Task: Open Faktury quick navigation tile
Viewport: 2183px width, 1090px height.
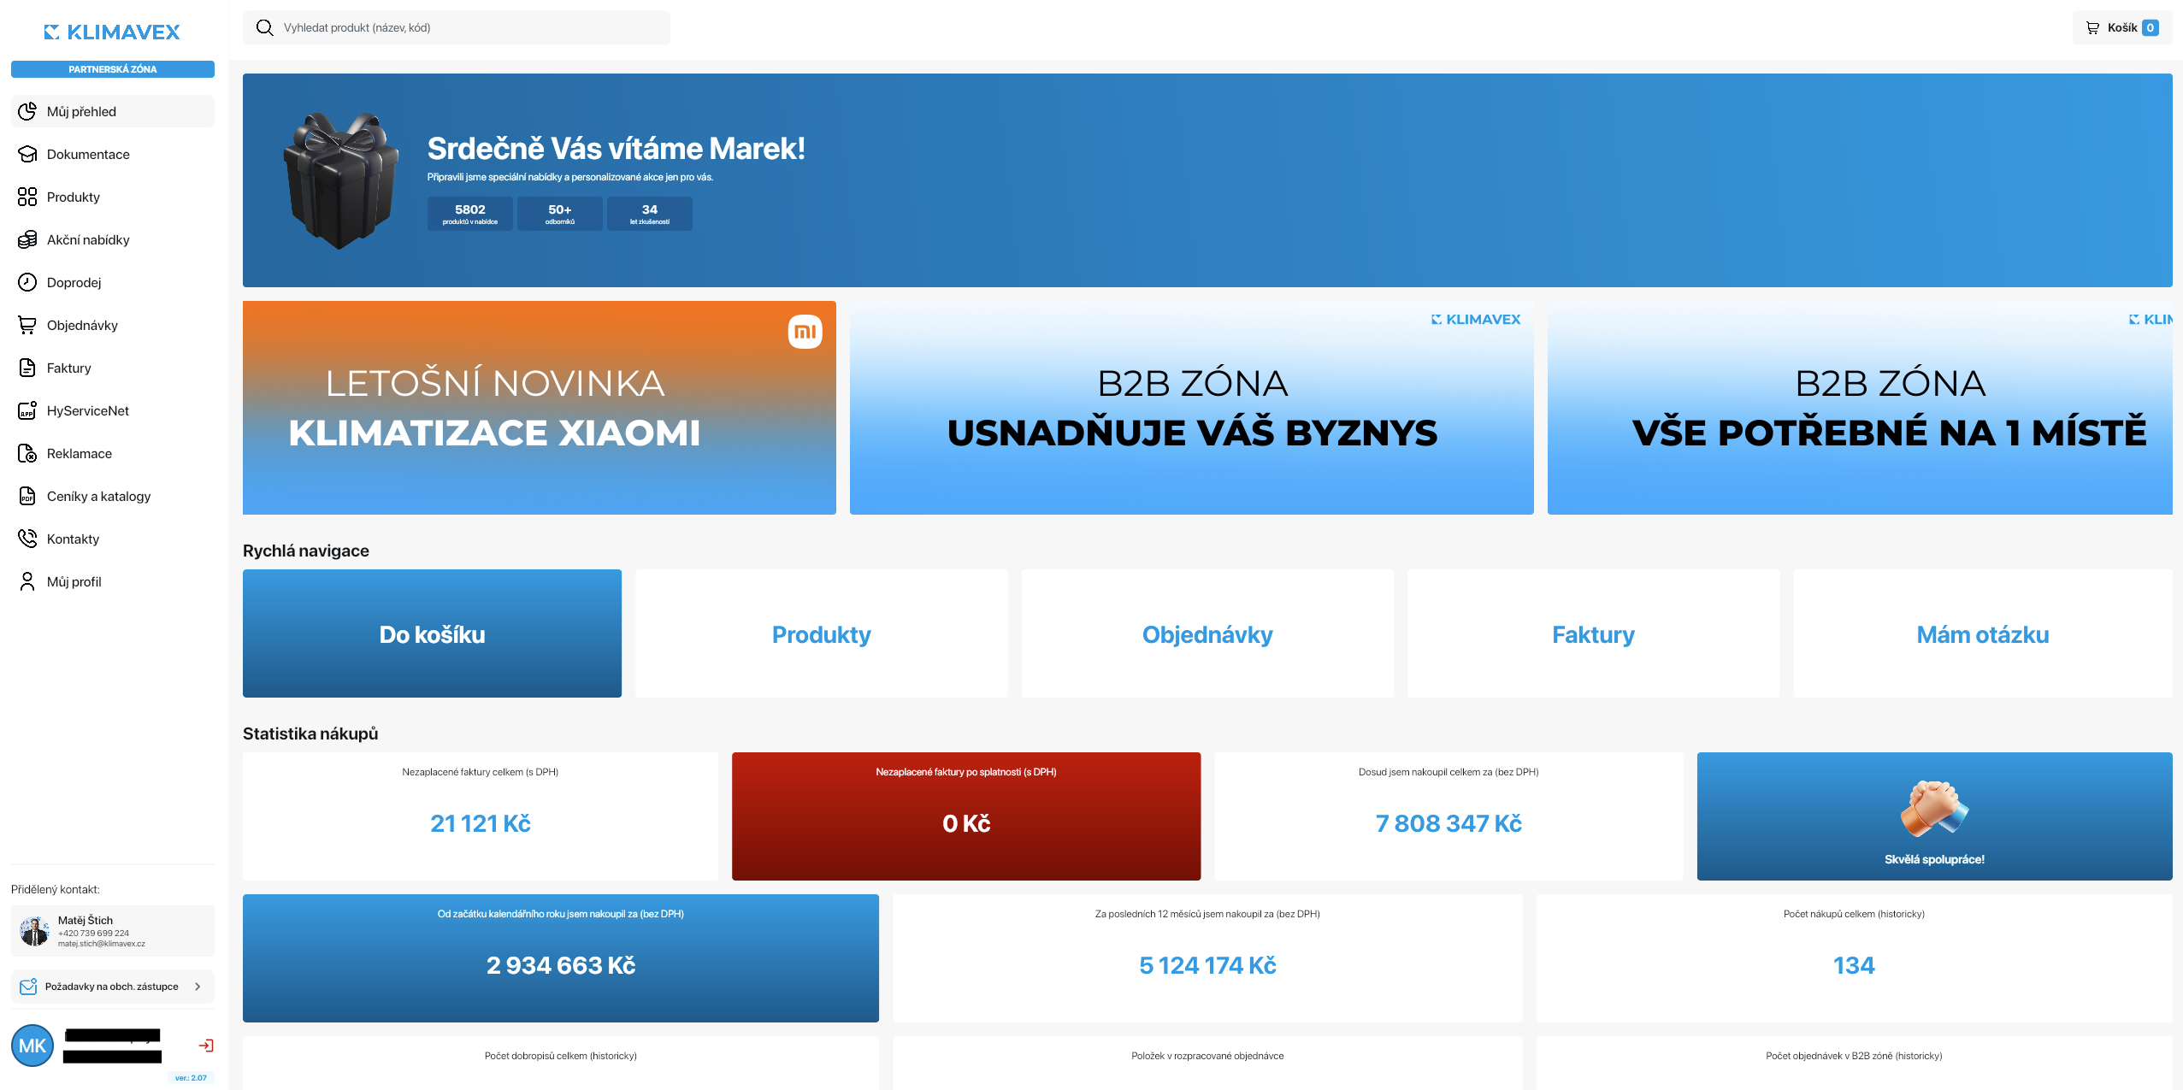Action: point(1594,633)
